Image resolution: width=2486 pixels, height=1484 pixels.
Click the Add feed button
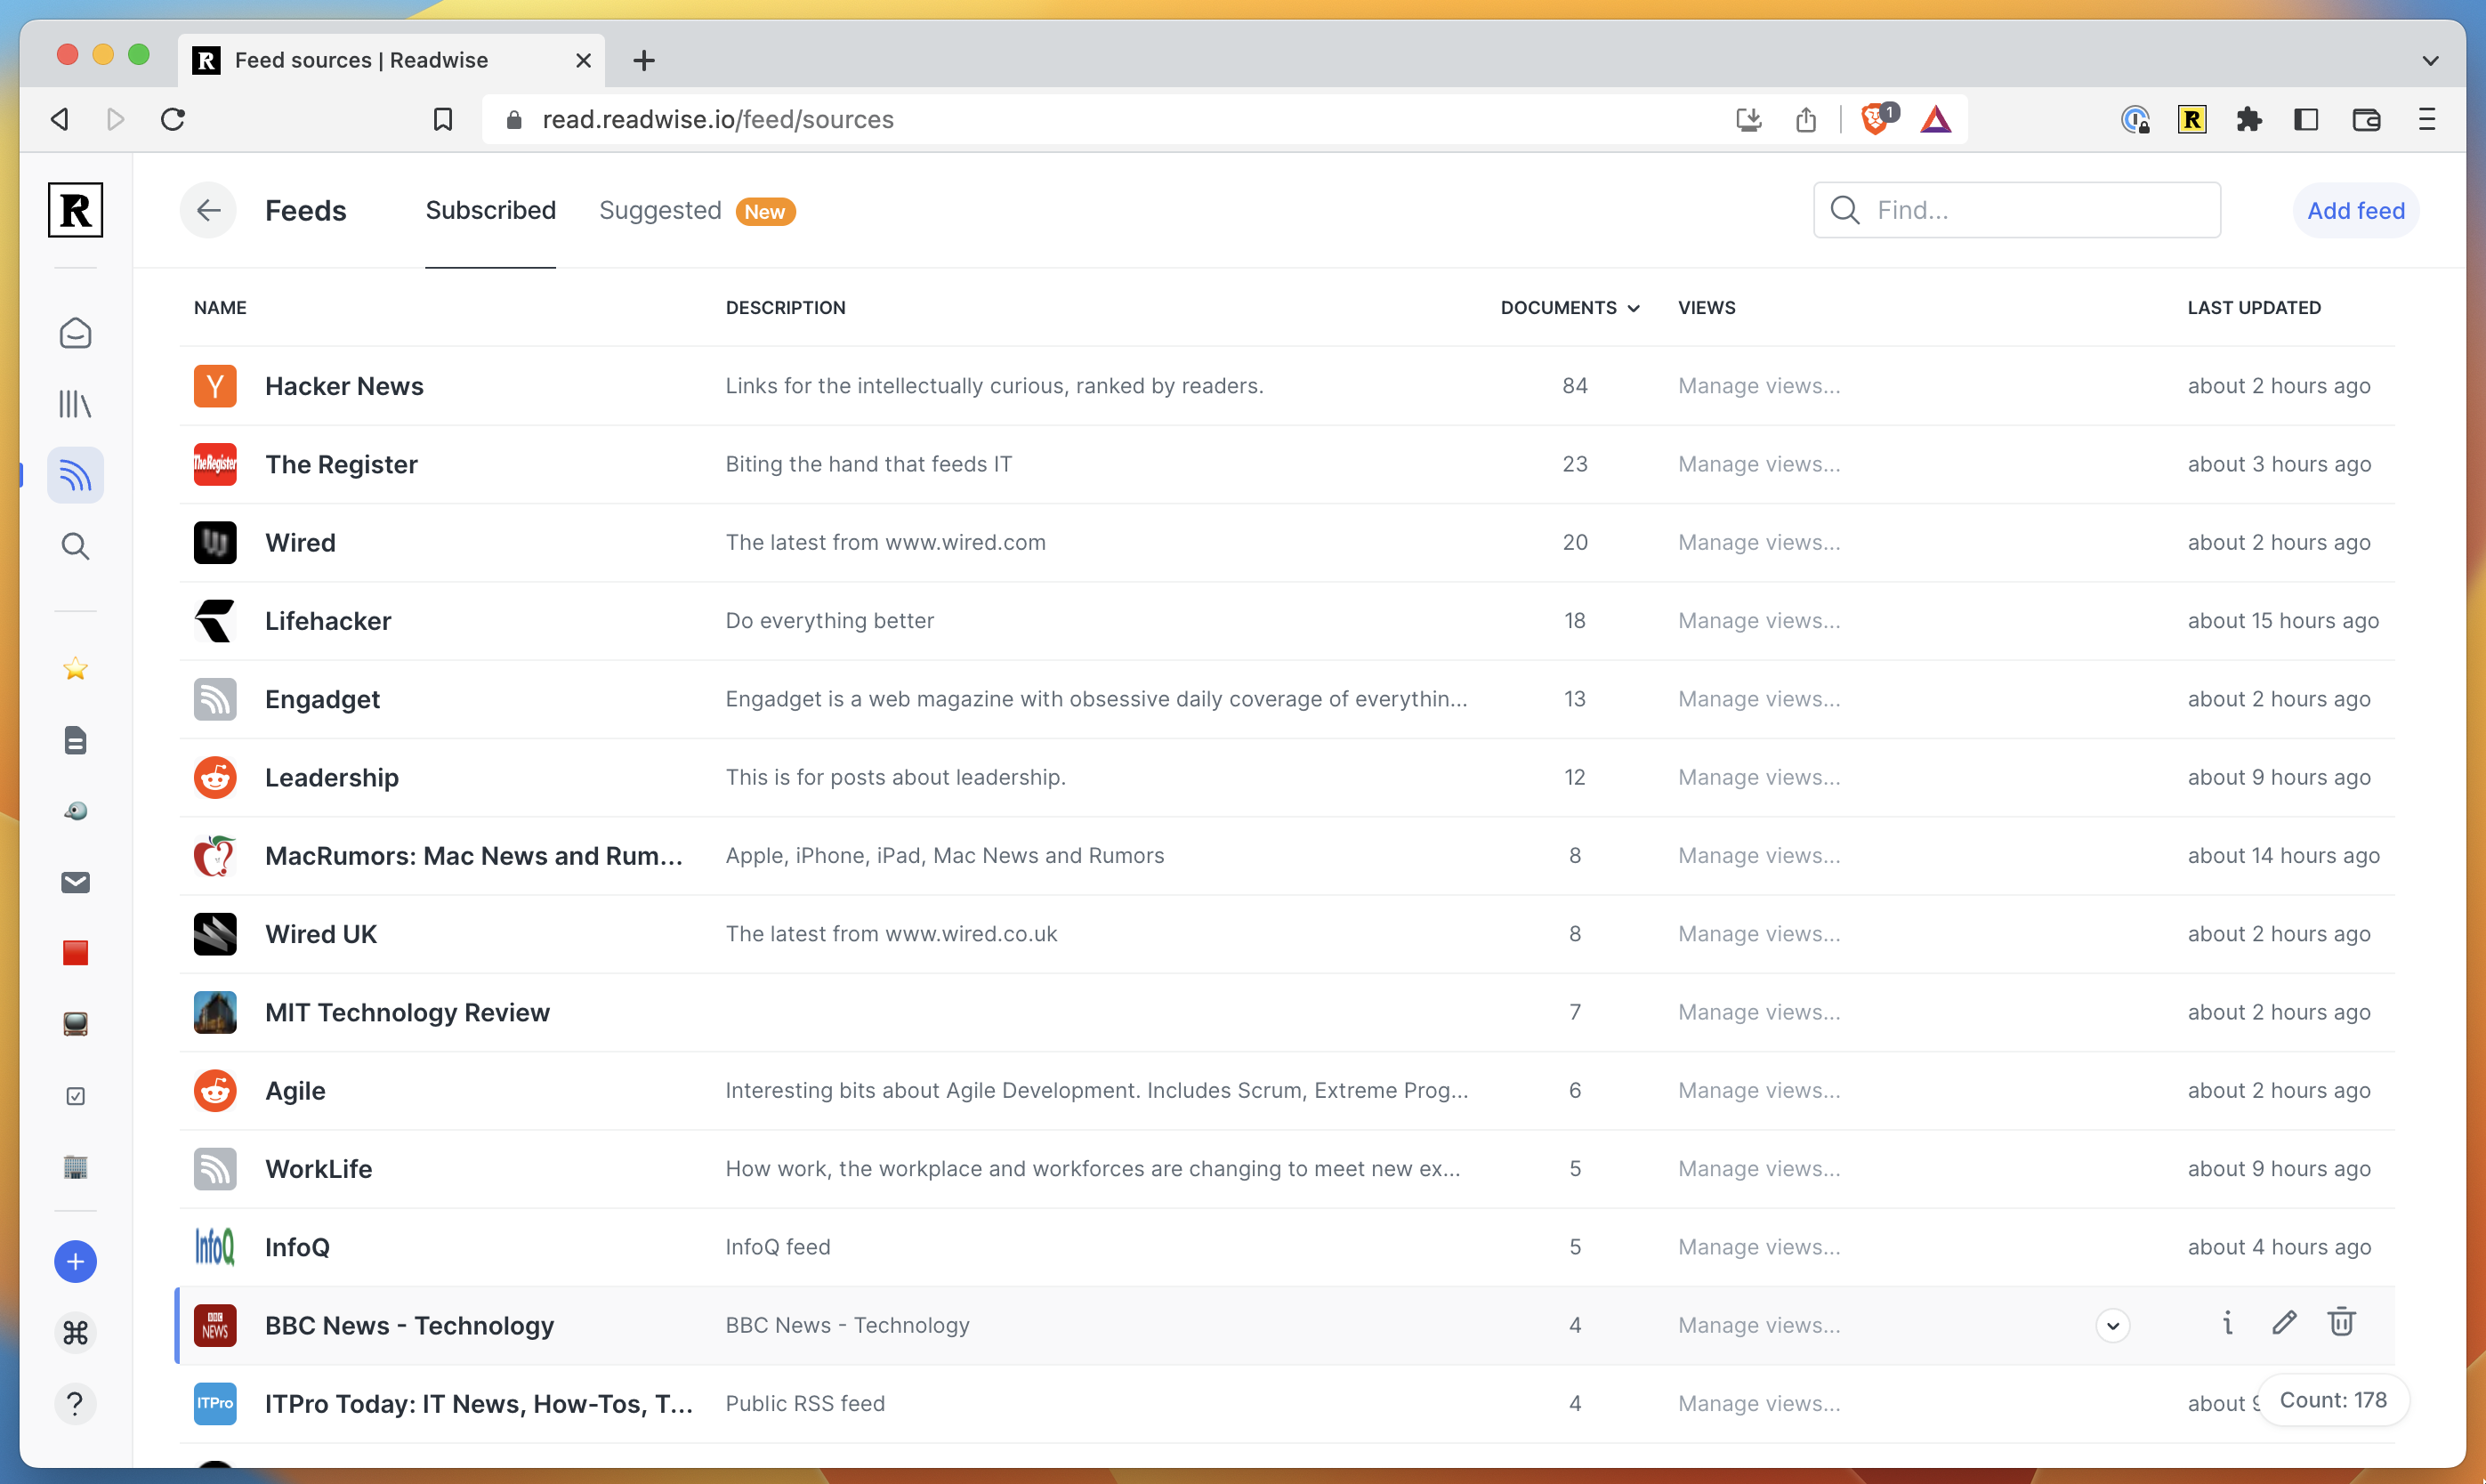pyautogui.click(x=2356, y=211)
